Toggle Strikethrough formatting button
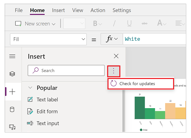The width and height of the screenshot is (191, 138). point(145,23)
